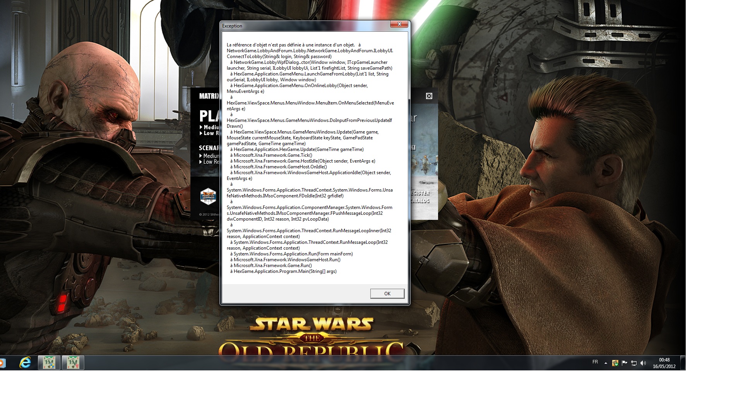Select the Medium option under SCENARIO
Image resolution: width=743 pixels, height=418 pixels.
click(x=209, y=156)
